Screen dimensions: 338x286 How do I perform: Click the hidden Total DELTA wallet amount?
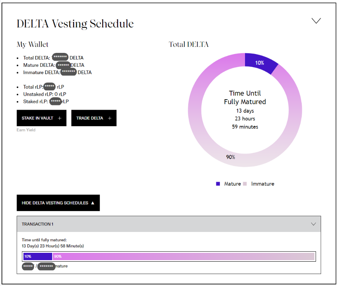(x=60, y=58)
